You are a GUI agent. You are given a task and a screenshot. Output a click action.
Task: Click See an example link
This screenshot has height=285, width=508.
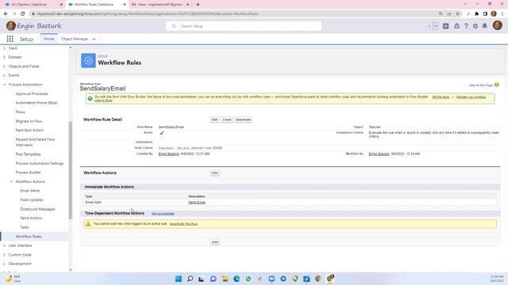coord(163,214)
